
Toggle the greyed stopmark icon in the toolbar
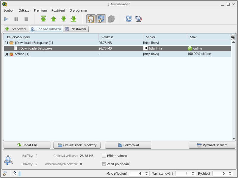[111, 19]
